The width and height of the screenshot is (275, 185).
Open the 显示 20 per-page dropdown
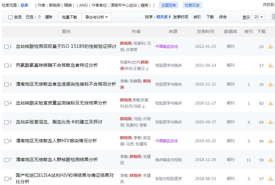tap(258, 17)
